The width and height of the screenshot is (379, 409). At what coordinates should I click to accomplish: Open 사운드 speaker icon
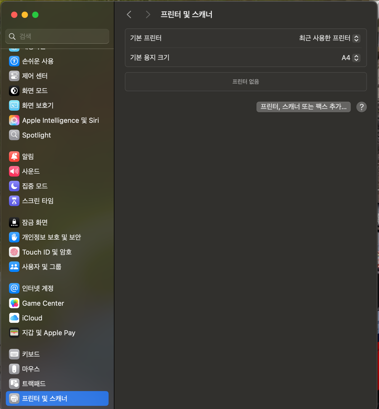pos(14,171)
